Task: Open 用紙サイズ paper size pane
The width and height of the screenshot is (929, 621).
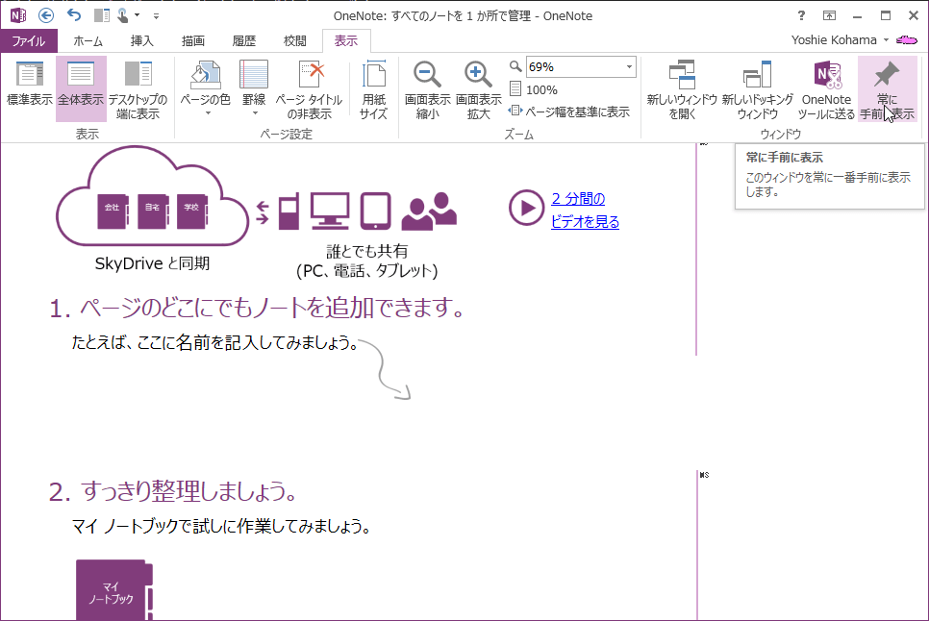Action: 373,90
